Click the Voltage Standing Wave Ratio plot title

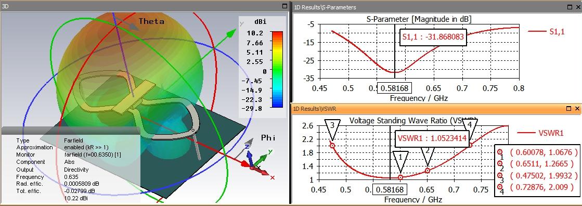(x=413, y=120)
